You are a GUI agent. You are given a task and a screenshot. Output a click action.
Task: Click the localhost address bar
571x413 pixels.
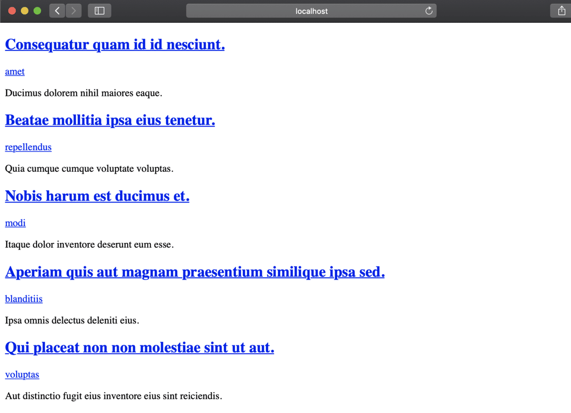point(311,11)
